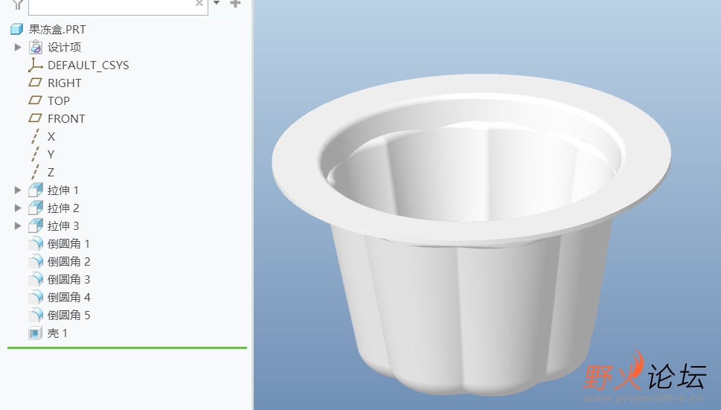This screenshot has height=410, width=721.
Task: Click the 拉伸 1 extrude feature icon
Action: point(36,190)
